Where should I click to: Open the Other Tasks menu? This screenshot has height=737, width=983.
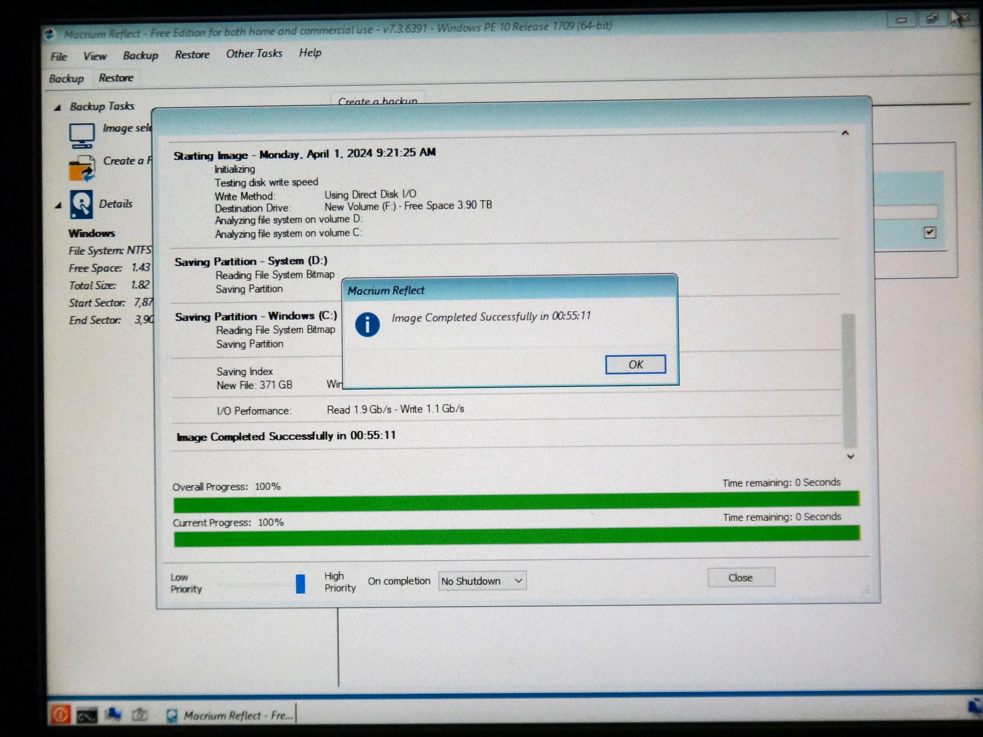click(x=254, y=53)
